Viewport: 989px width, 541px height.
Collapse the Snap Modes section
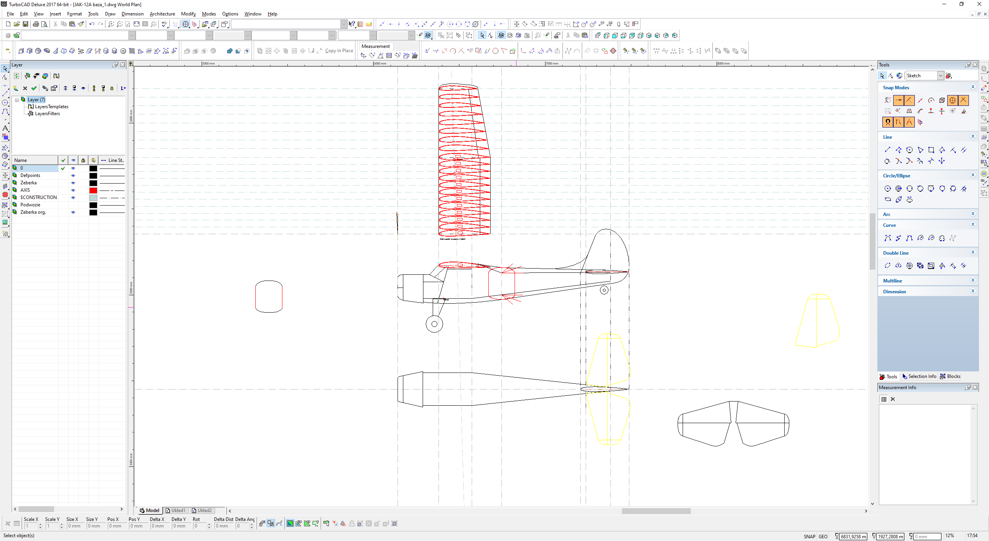point(973,87)
